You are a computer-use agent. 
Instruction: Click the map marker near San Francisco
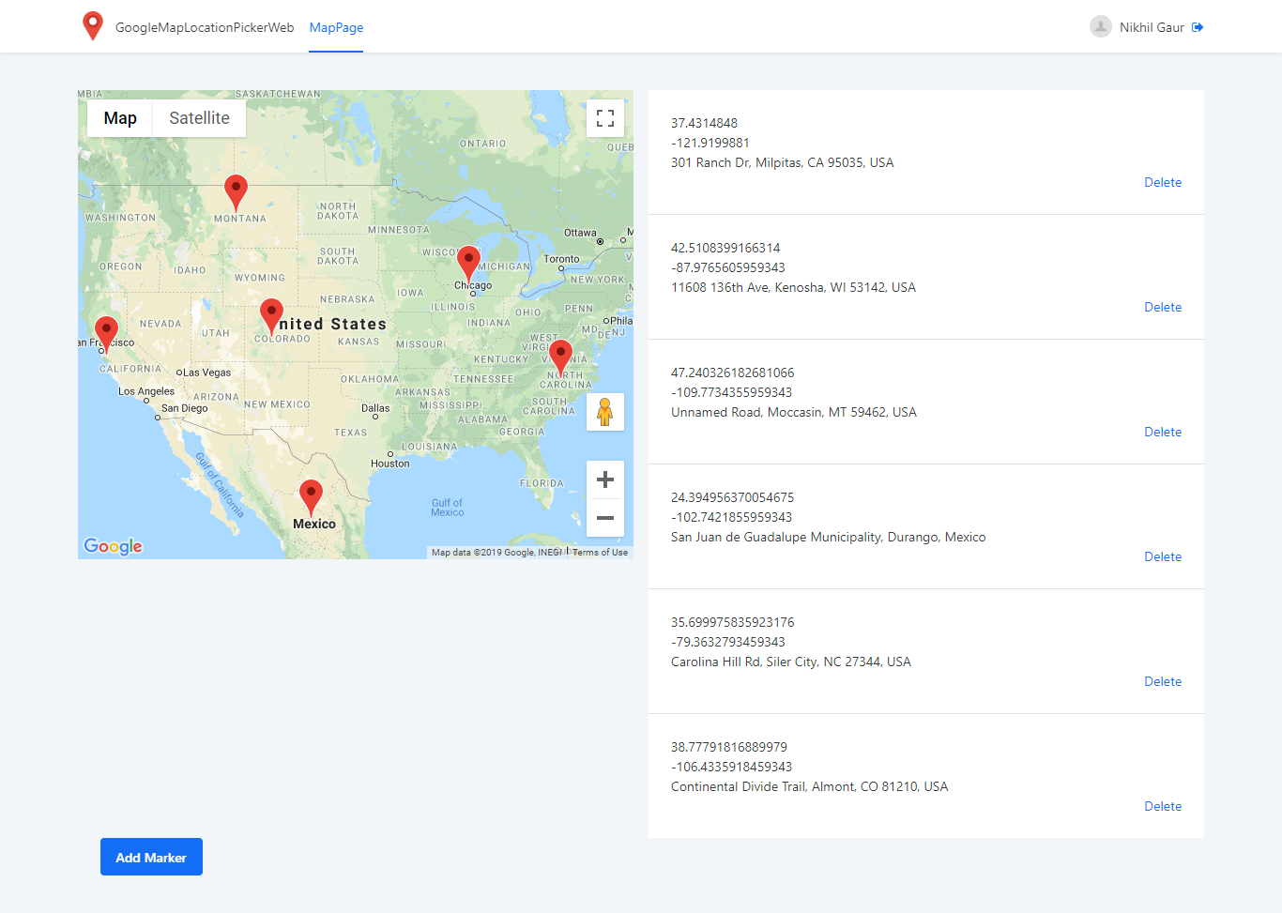coord(107,331)
